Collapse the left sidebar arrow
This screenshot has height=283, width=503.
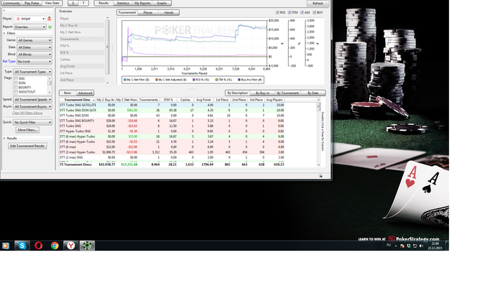coord(4,11)
